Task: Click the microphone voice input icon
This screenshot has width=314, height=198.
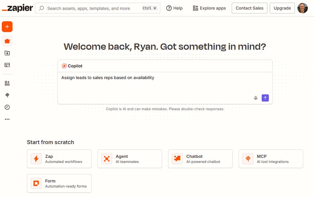Action: 255,98
